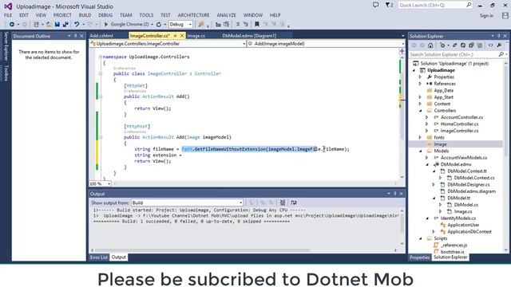Click Home icon in Solution Explorer toolbar

click(430, 45)
